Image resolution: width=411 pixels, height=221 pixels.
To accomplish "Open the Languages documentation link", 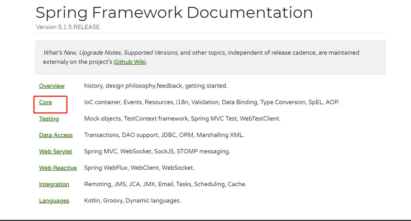I will coord(54,201).
